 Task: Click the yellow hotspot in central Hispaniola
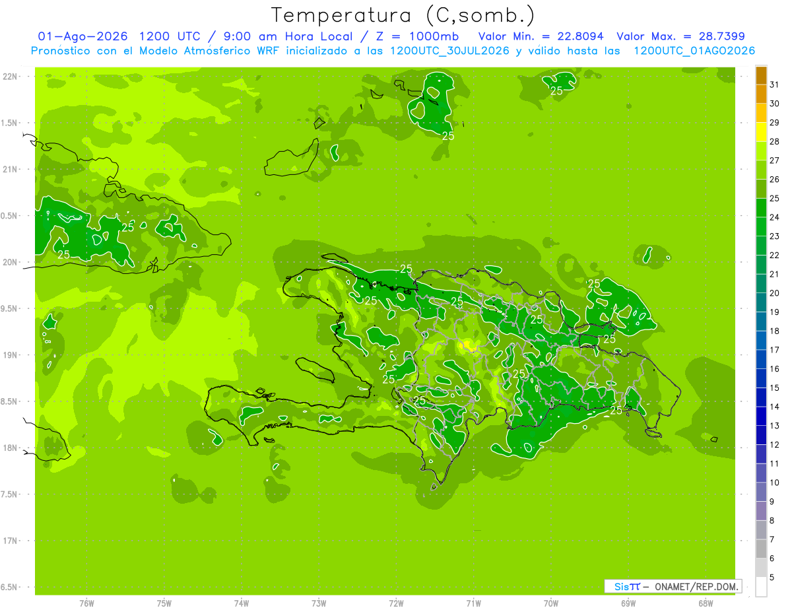tap(469, 344)
